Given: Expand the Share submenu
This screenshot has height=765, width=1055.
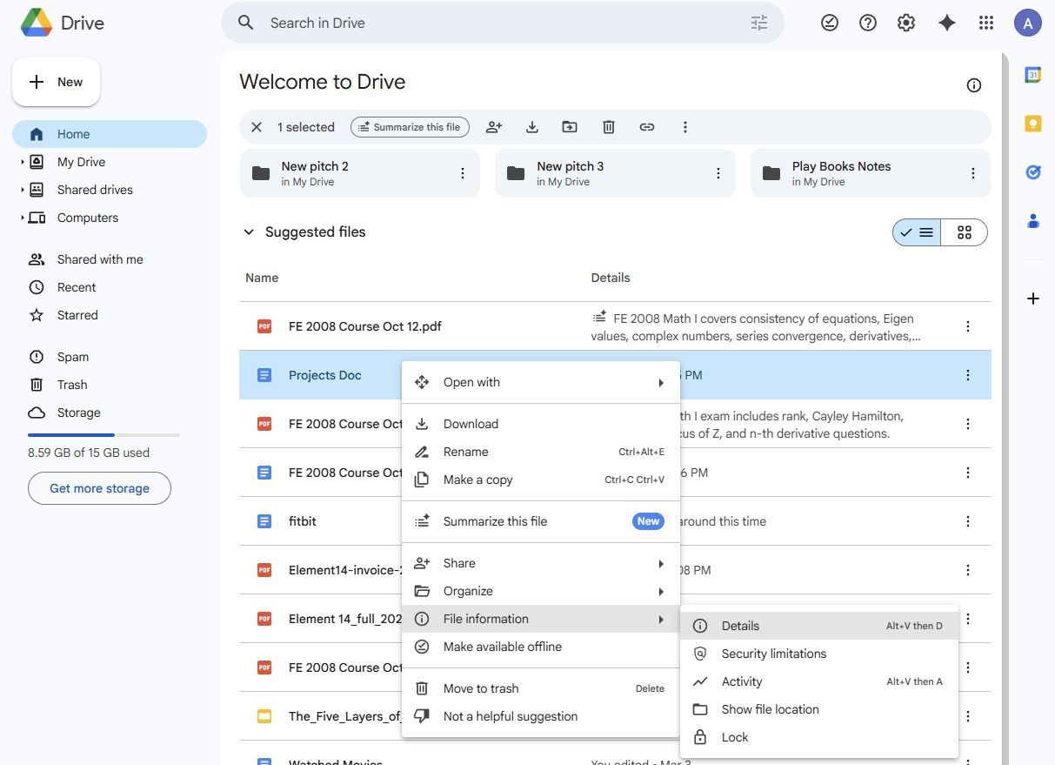Looking at the screenshot, I should [541, 563].
